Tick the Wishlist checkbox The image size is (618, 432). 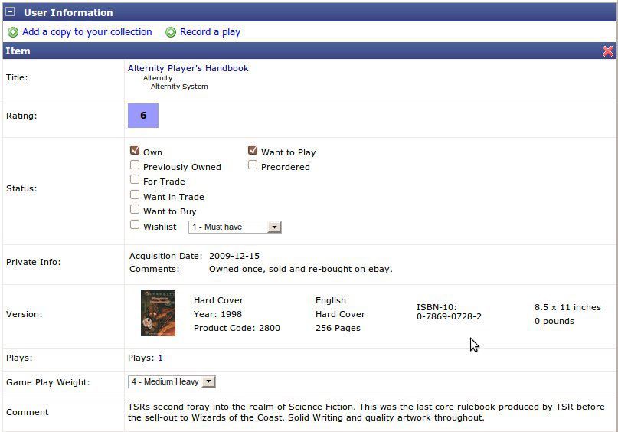135,224
